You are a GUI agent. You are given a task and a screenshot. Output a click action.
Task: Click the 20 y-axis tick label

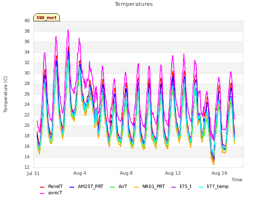(27, 125)
